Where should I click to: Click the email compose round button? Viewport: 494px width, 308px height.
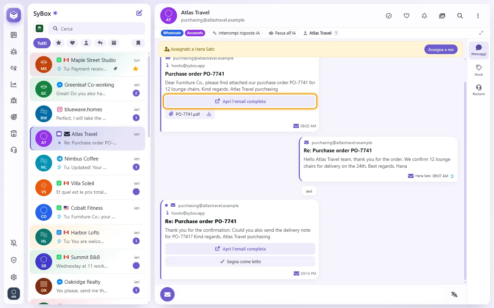(167, 294)
